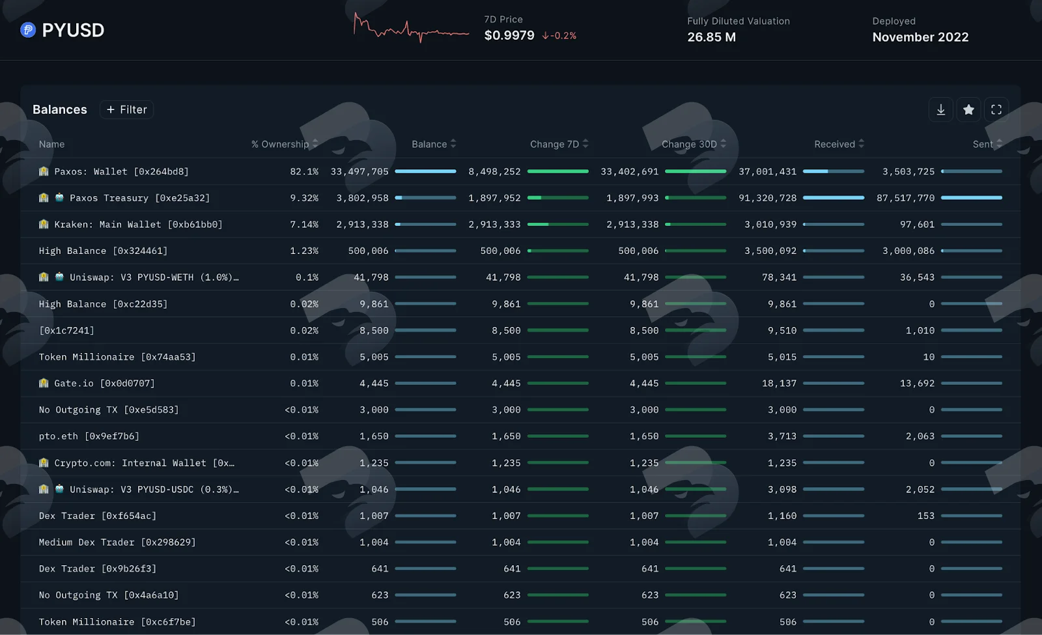Open Gate.io [0x0d0707] address
The image size is (1042, 635).
click(104, 384)
